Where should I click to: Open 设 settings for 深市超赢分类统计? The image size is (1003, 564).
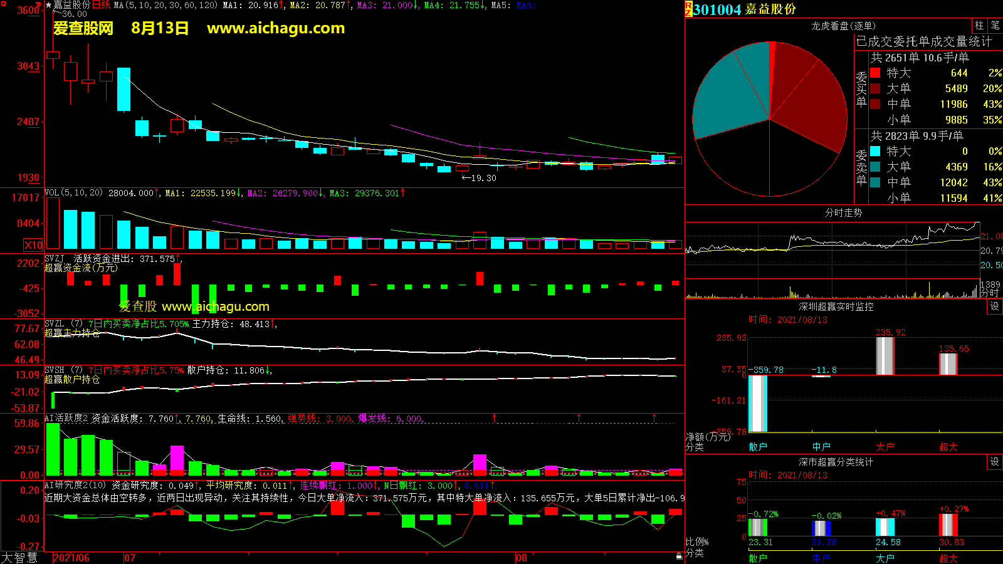click(x=995, y=462)
